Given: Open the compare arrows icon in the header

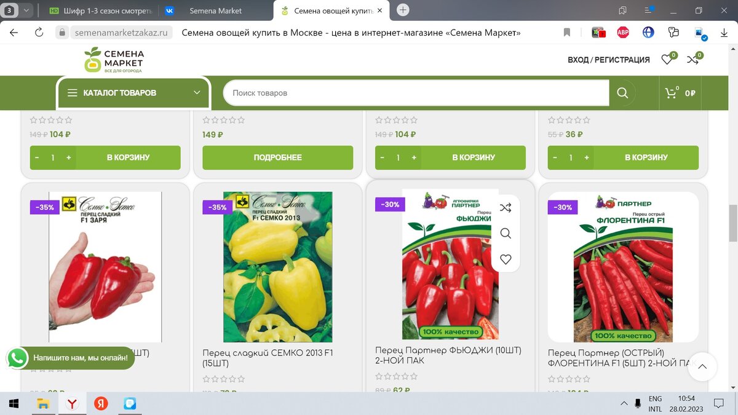Looking at the screenshot, I should [x=692, y=60].
